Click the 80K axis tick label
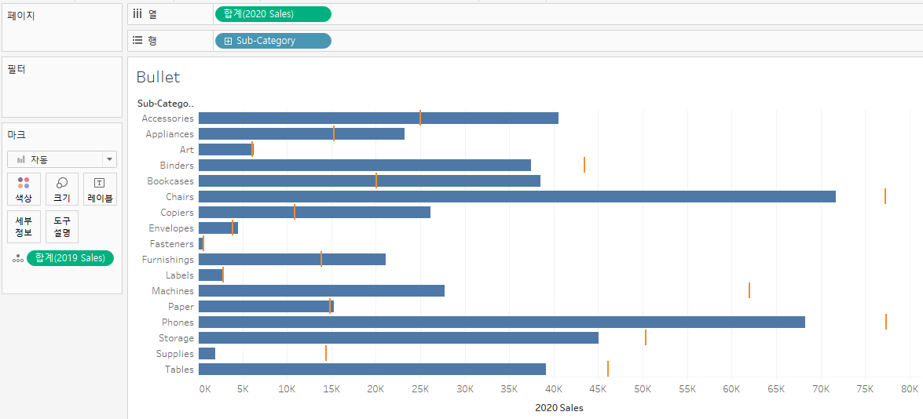The width and height of the screenshot is (923, 419). [x=910, y=388]
